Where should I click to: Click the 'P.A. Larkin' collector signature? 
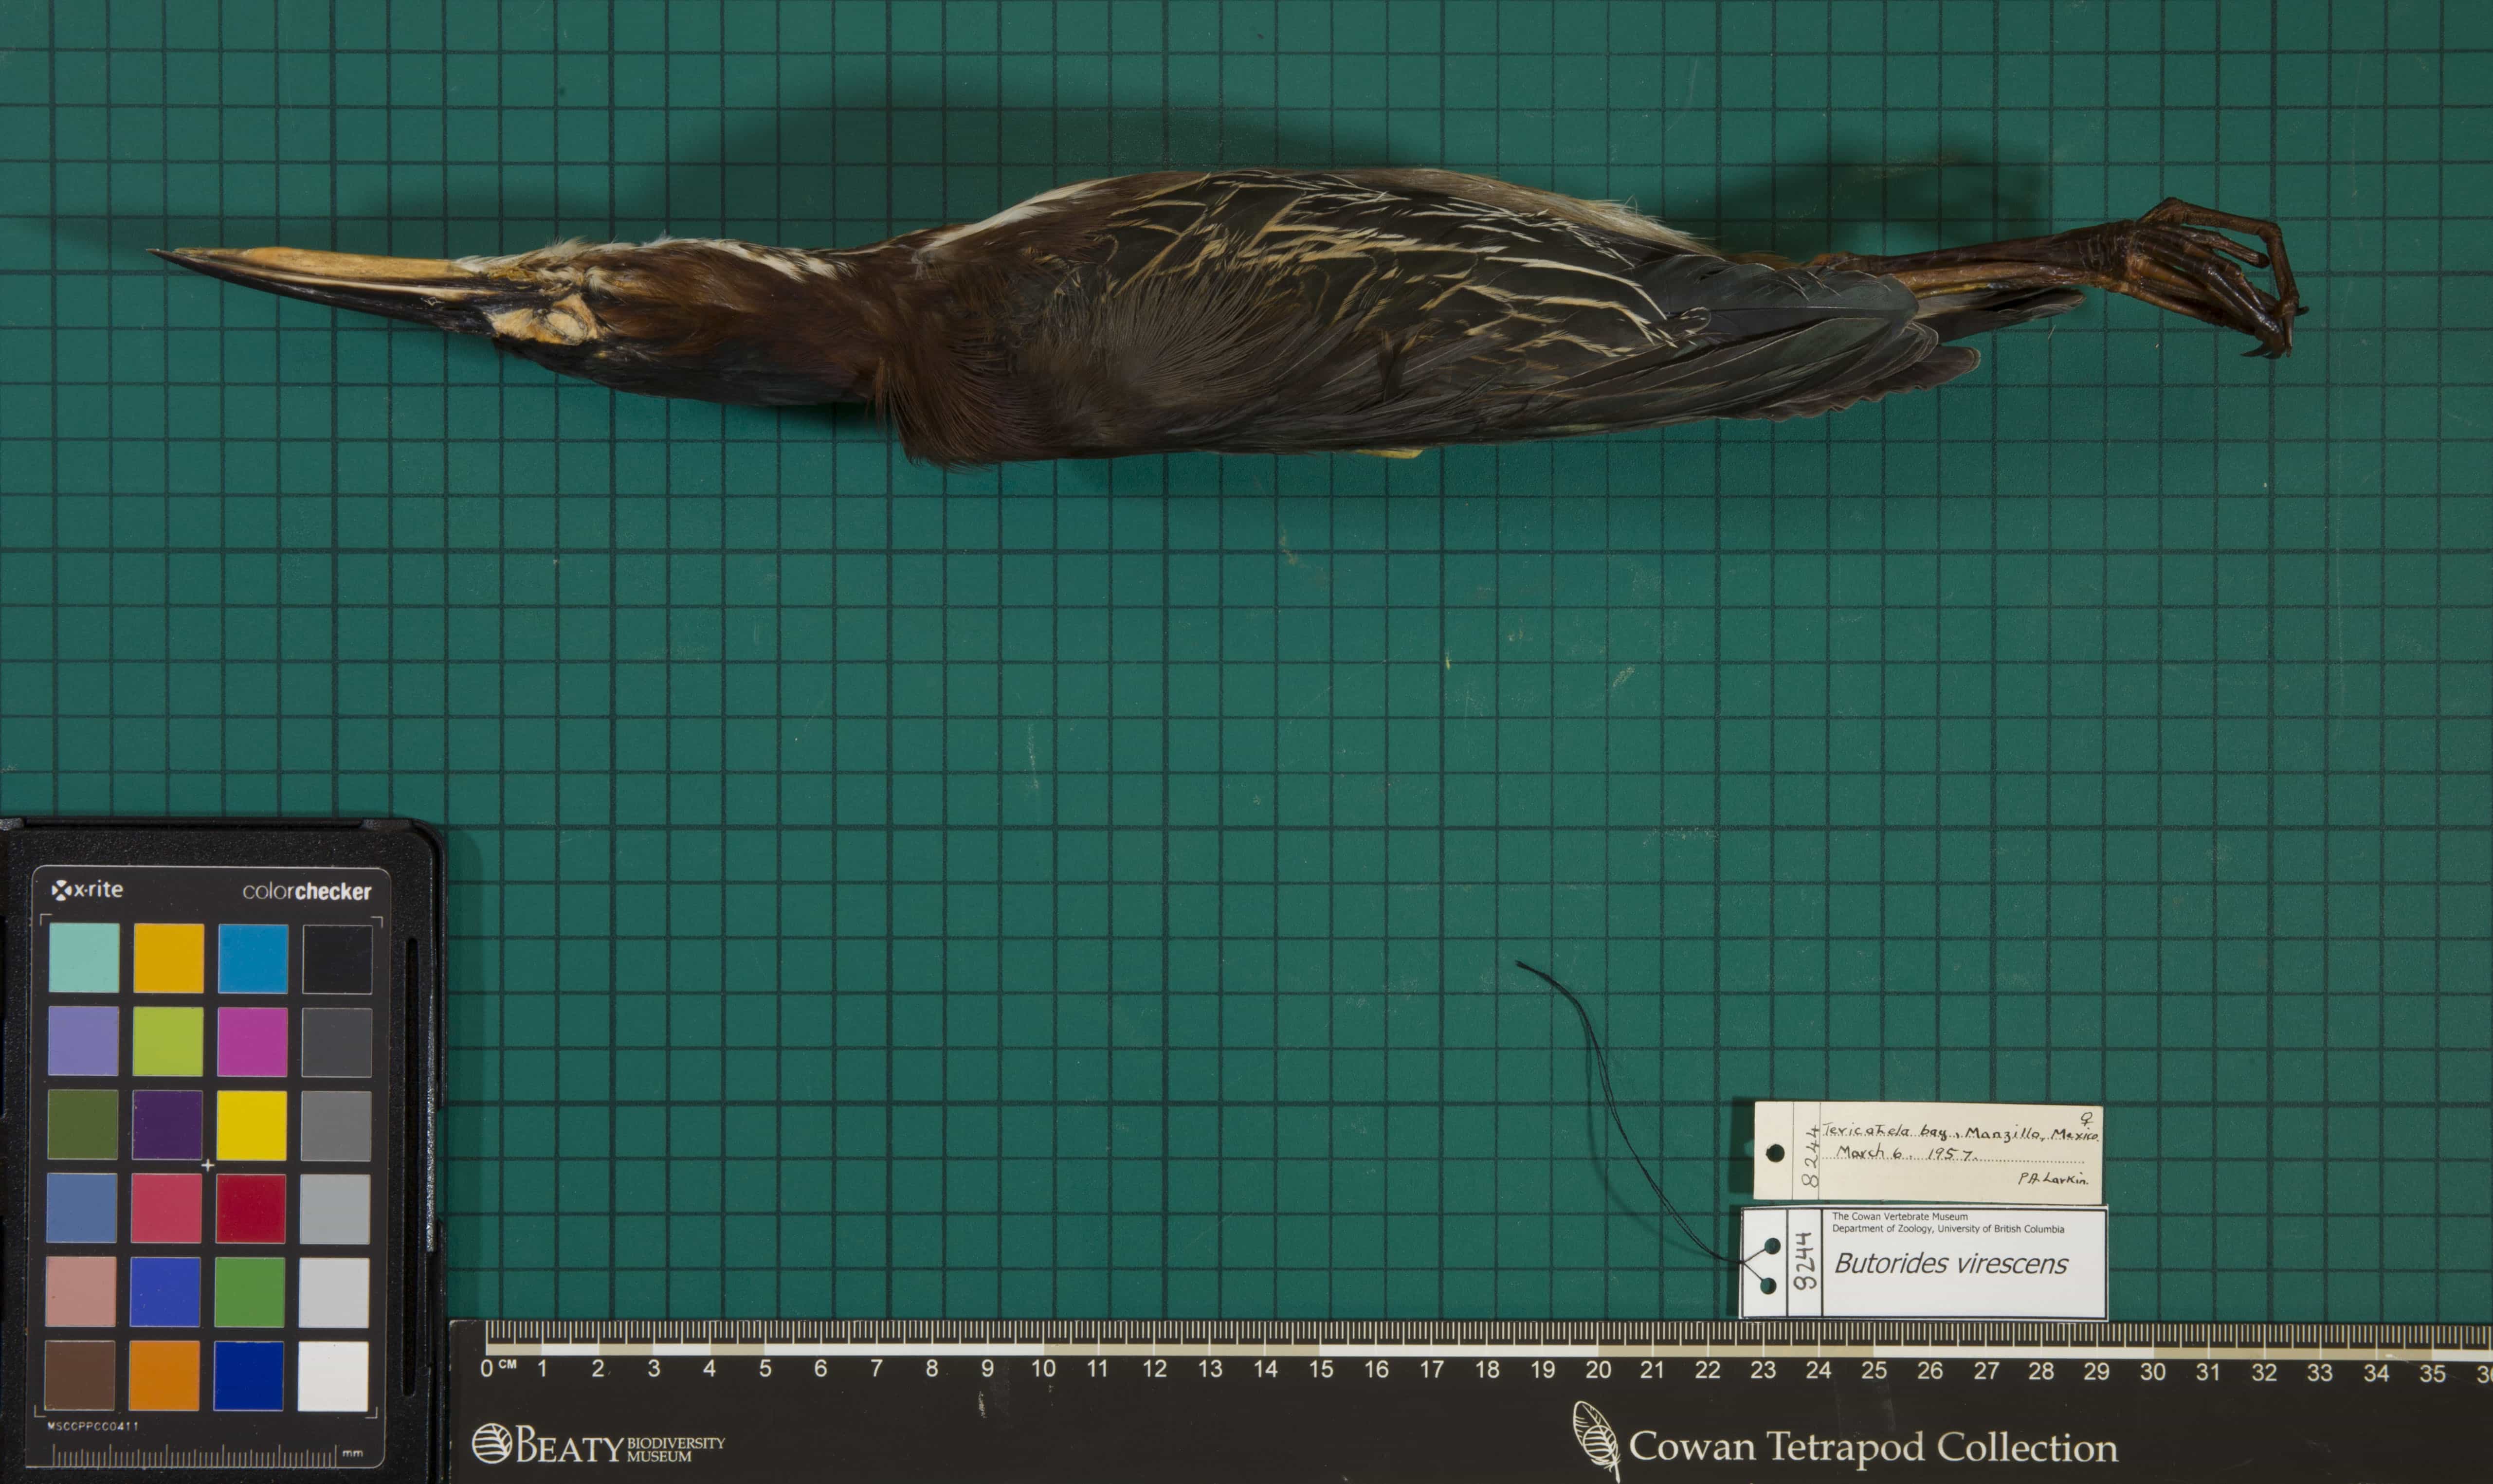pyautogui.click(x=2052, y=1179)
